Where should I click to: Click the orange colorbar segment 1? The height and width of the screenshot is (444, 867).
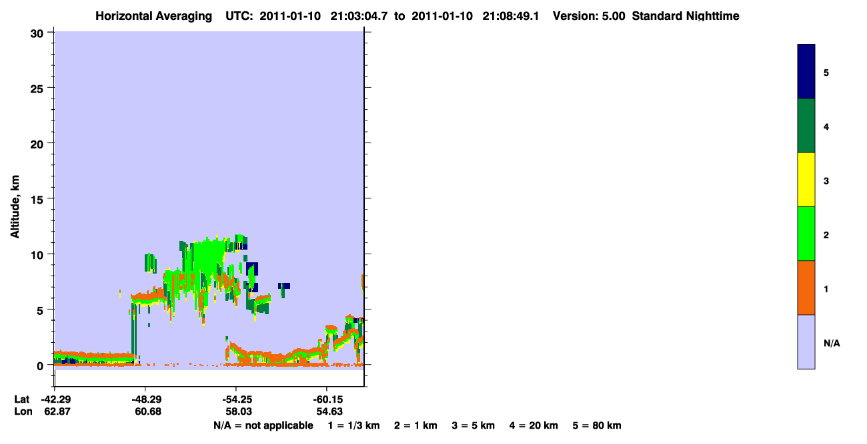806,288
